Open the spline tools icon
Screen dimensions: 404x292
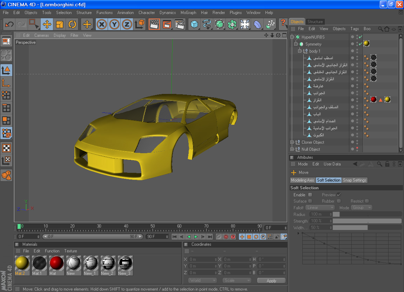[207, 25]
